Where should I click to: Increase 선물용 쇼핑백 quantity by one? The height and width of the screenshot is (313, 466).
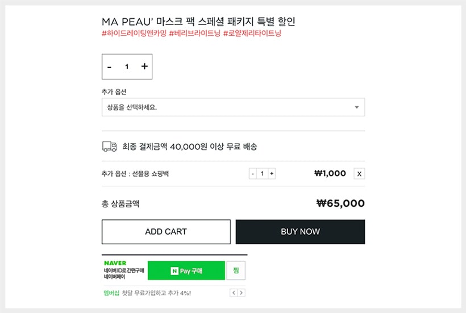coord(272,173)
